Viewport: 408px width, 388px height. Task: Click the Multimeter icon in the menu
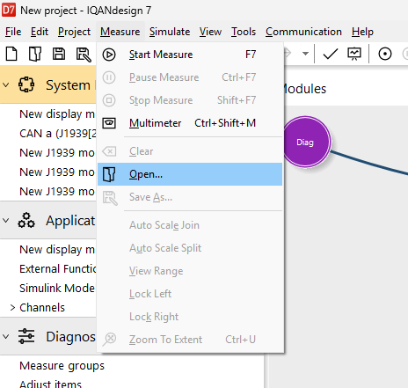point(109,123)
